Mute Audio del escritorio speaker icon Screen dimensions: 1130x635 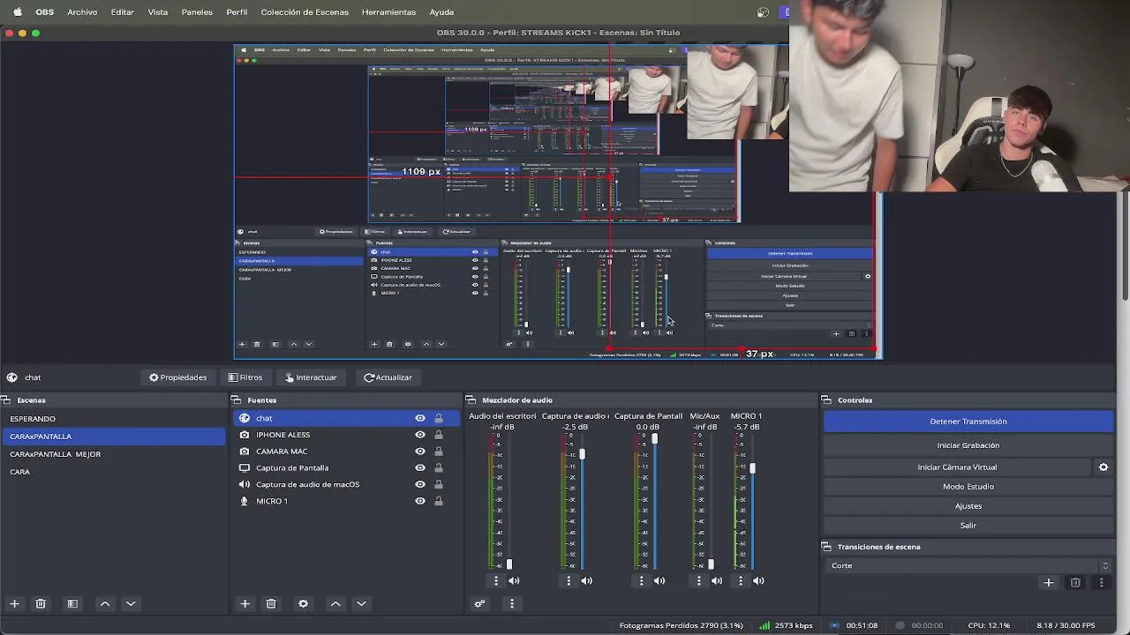[x=514, y=580]
